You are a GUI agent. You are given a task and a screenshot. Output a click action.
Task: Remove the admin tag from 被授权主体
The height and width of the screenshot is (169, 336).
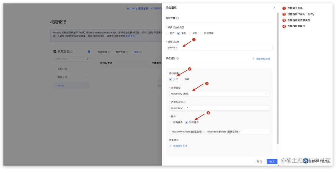[176, 48]
